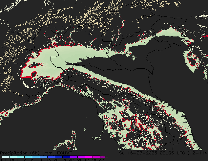Select the legend swatch between 10 and 15
The width and height of the screenshot is (208, 161).
pos(45,157)
